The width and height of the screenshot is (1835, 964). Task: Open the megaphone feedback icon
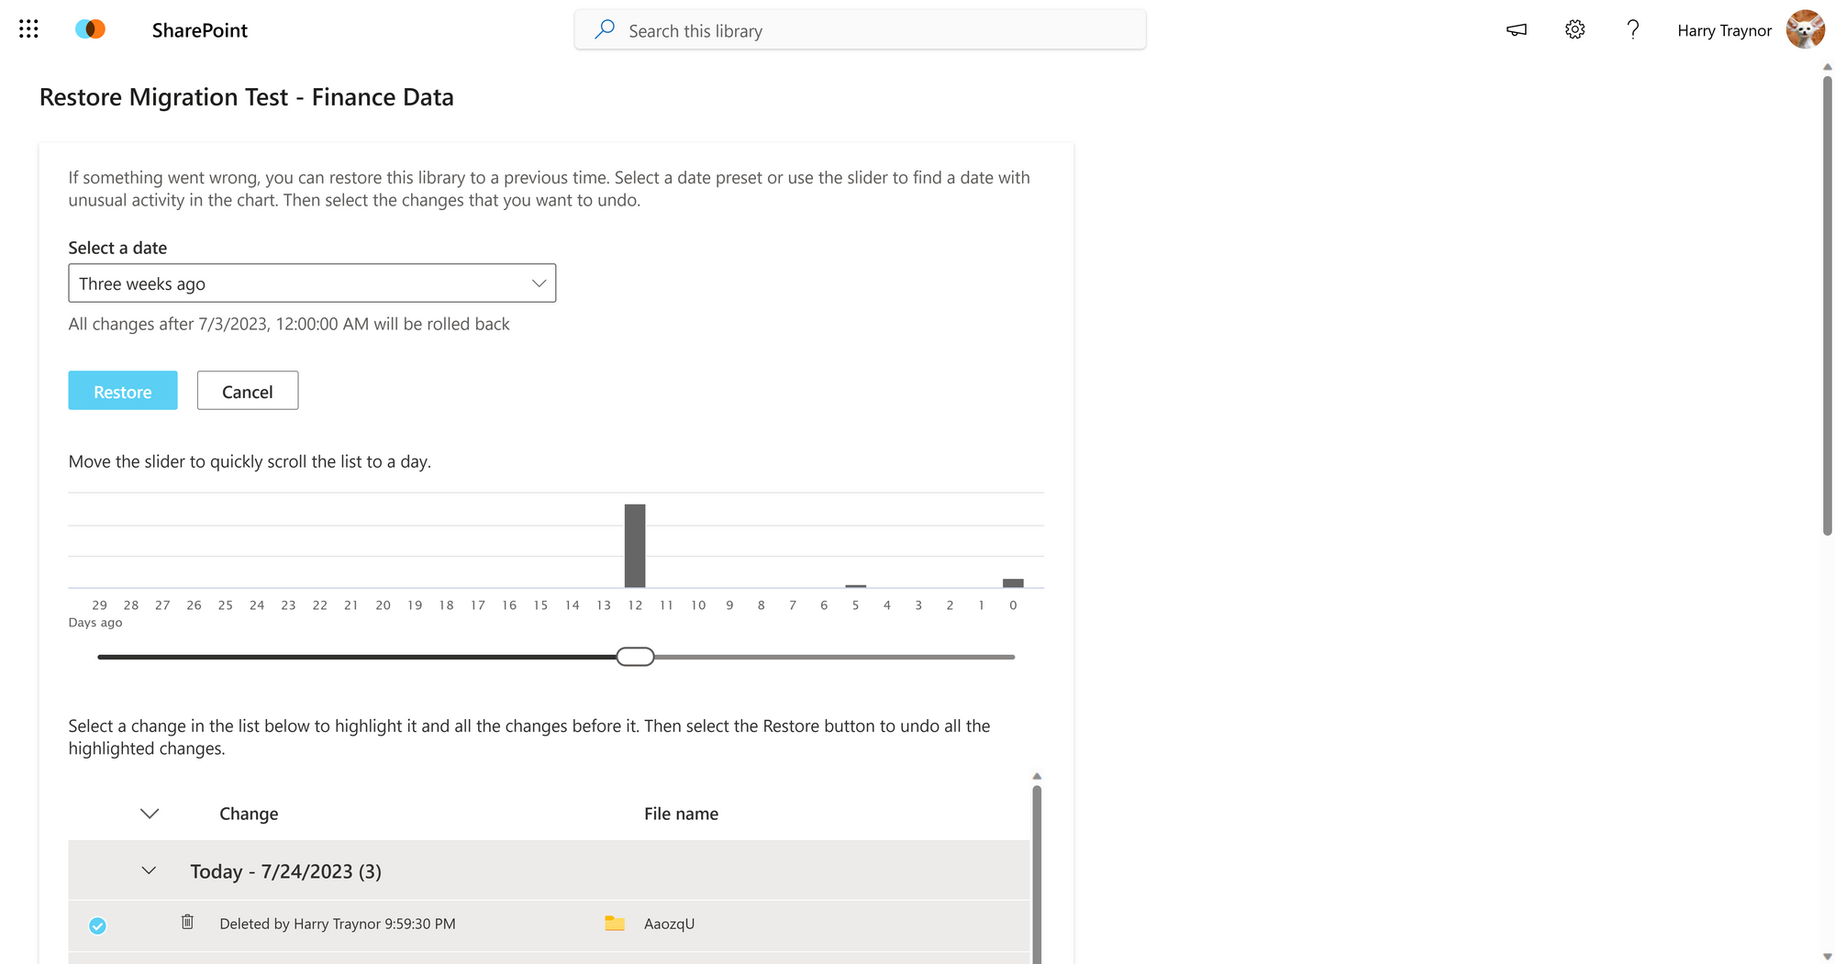[1517, 30]
